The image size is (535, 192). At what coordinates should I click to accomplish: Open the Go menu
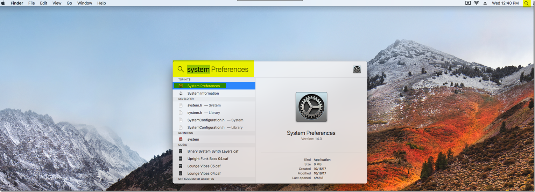coord(69,3)
